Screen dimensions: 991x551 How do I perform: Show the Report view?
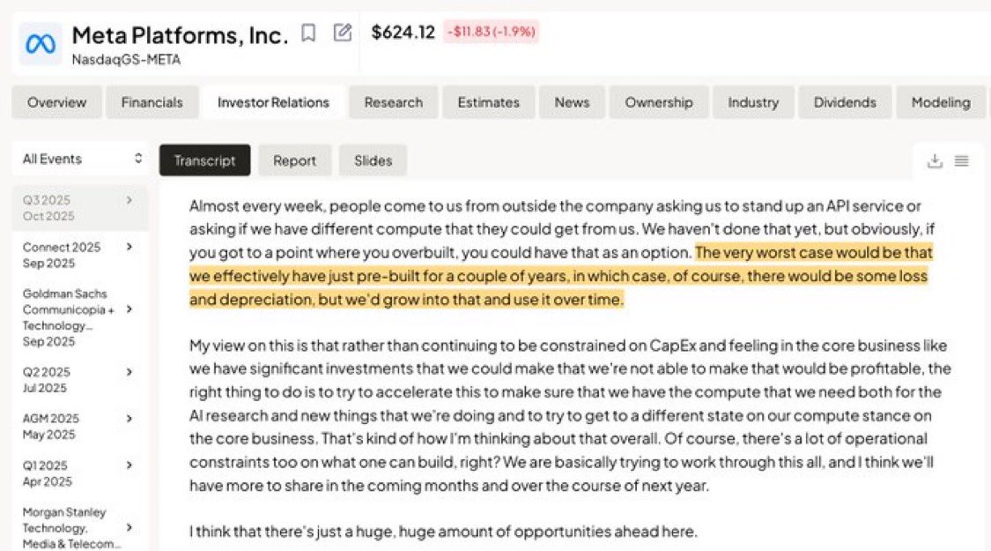tap(294, 160)
